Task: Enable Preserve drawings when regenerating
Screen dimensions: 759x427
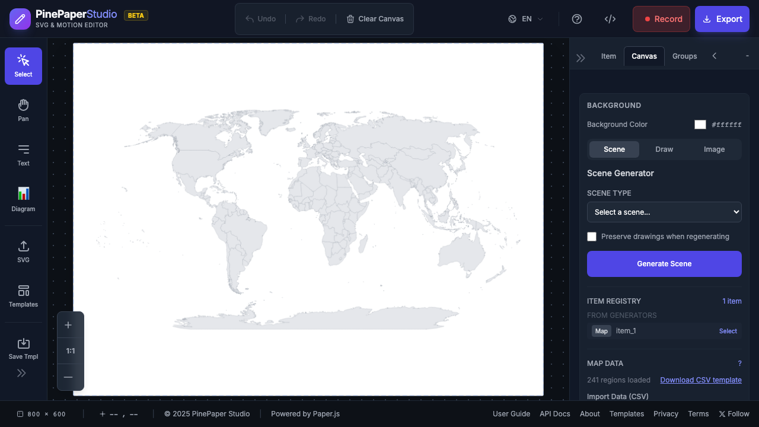Action: pos(591,236)
